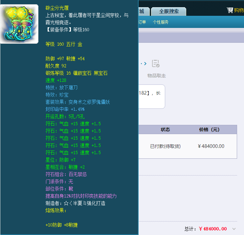Click the 部位条件：靴 line
This screenshot has height=235, width=244.
coord(59,189)
